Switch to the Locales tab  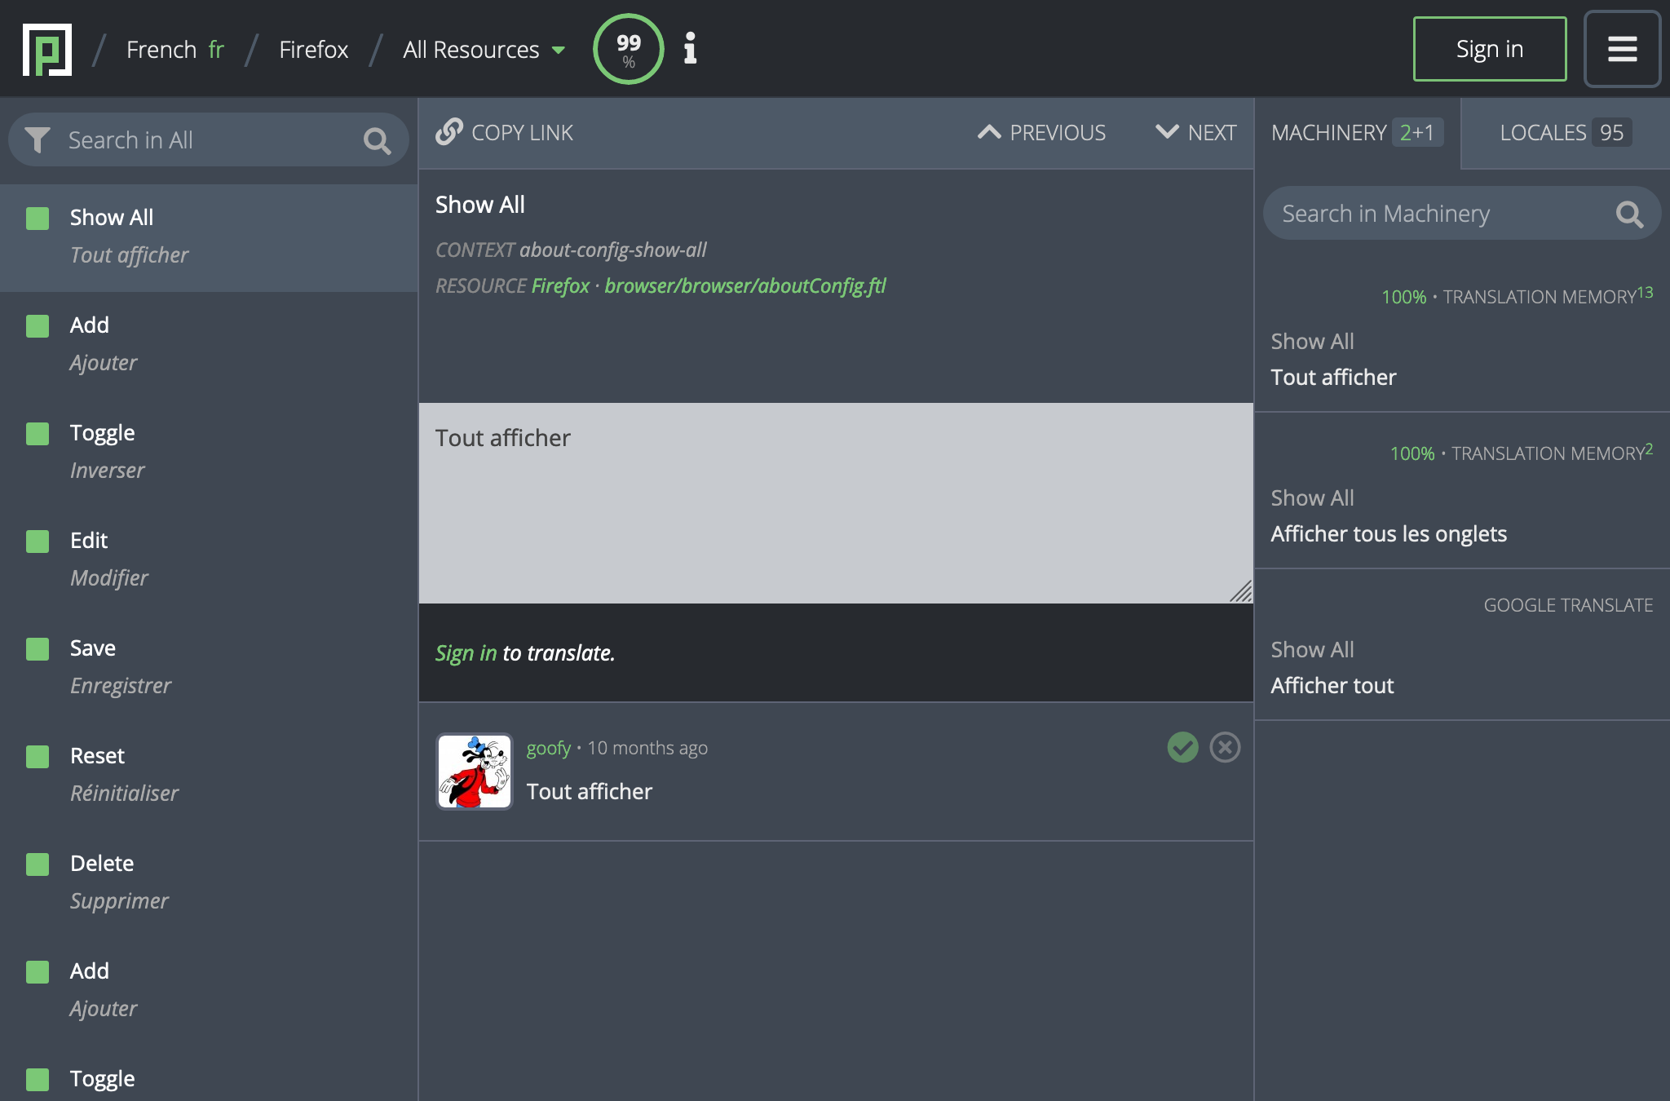coord(1564,133)
